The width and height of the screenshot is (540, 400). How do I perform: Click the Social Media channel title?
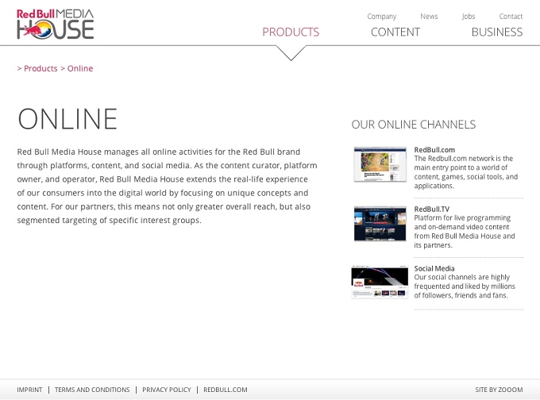(434, 268)
